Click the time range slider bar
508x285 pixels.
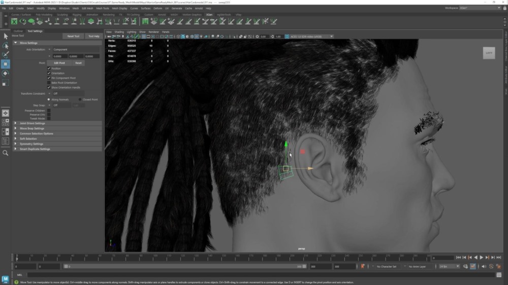[x=185, y=266]
